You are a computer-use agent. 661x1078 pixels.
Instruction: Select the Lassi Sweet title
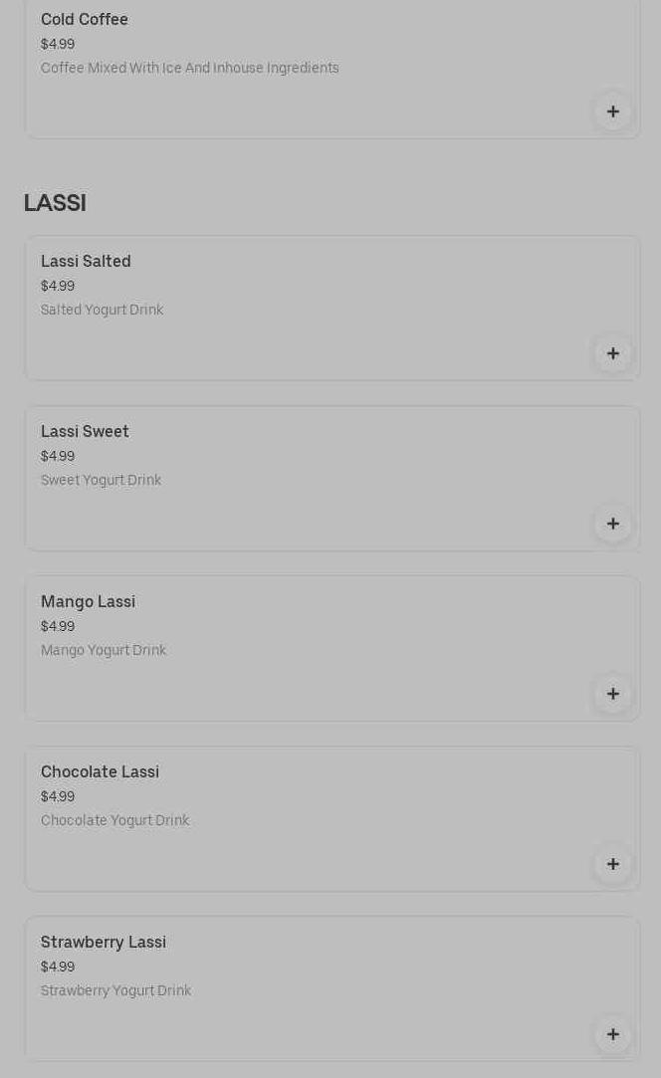(85, 432)
